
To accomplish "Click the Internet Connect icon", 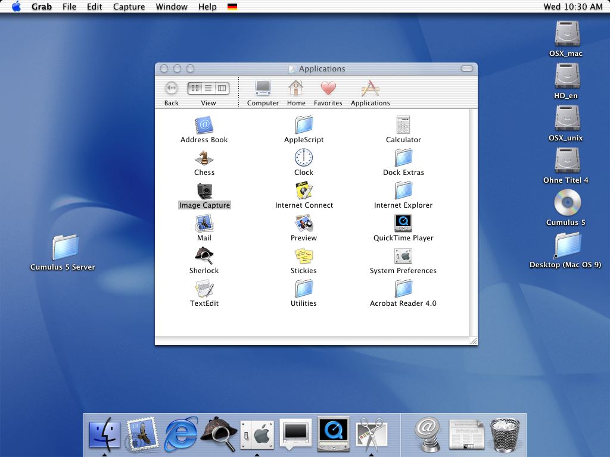I will point(304,191).
